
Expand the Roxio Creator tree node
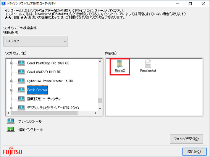(12, 90)
